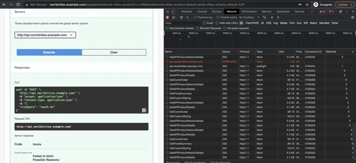This screenshot has width=356, height=163.
Task: Open network search panel
Action: click(187, 17)
